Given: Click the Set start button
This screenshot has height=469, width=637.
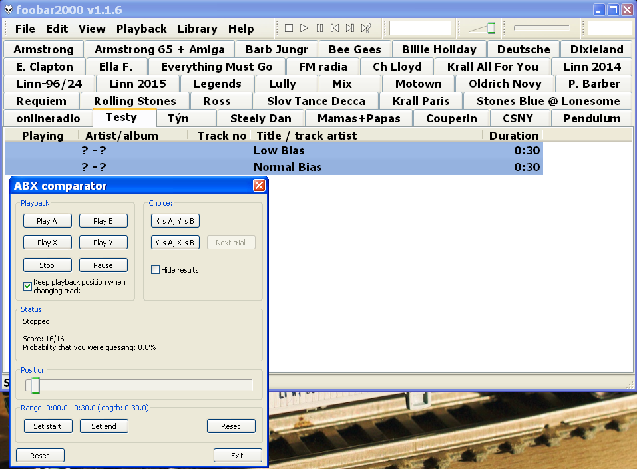Looking at the screenshot, I should [x=48, y=426].
